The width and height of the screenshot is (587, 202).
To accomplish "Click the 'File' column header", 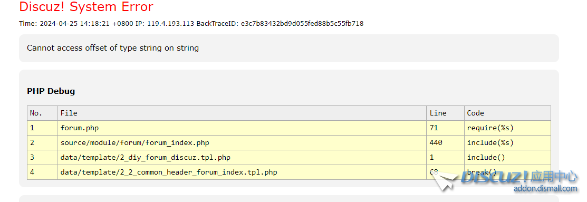I will pos(242,113).
